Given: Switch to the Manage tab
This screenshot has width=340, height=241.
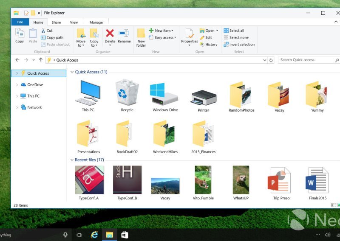Looking at the screenshot, I should 96,22.
